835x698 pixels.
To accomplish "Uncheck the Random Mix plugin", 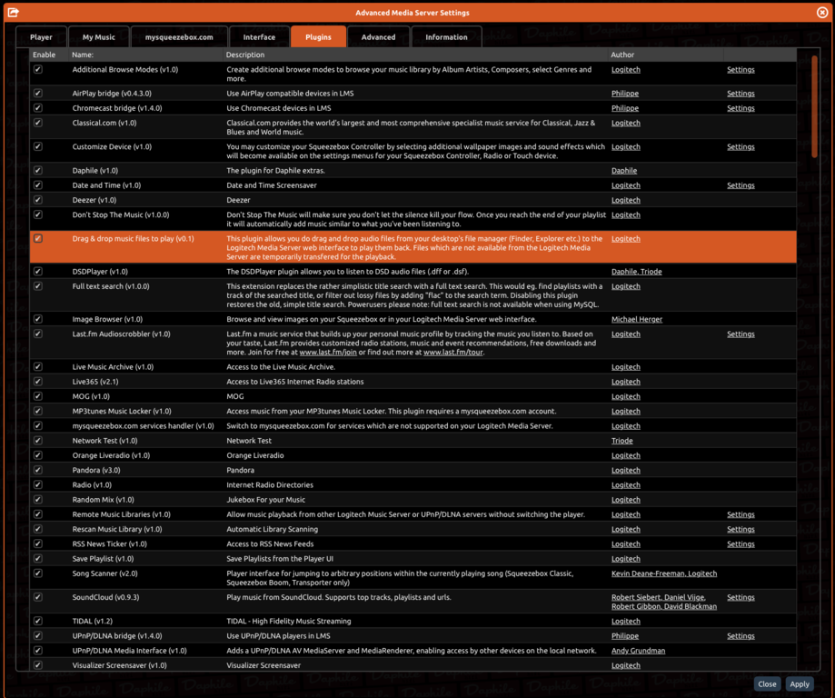I will pos(38,499).
